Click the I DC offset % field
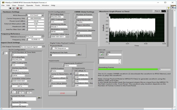This screenshot has height=110, width=177. [x=81, y=73]
